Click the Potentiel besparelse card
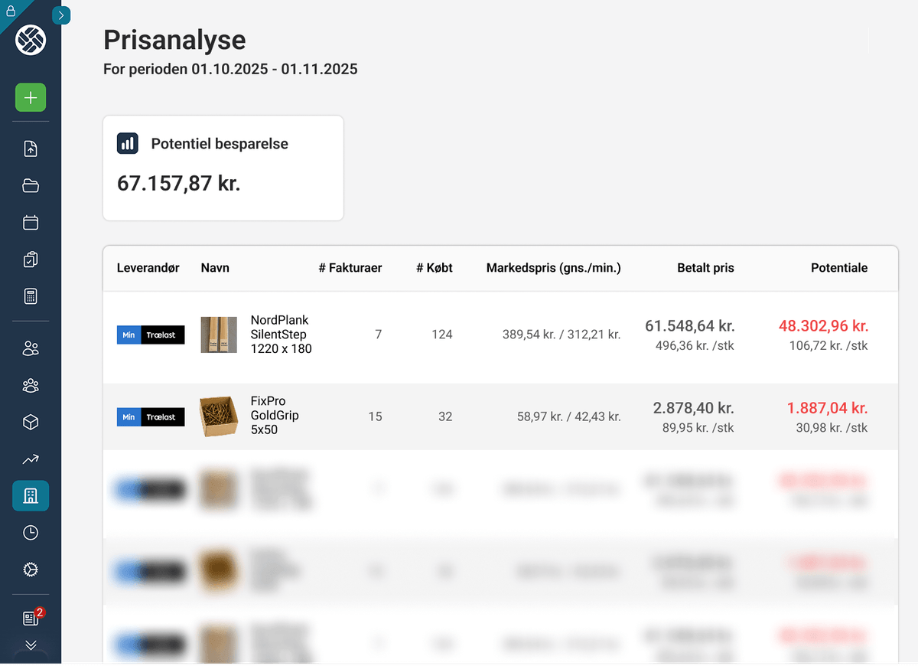 click(x=223, y=168)
